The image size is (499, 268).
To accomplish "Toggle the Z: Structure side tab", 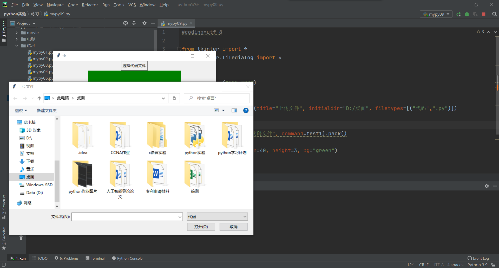I will point(4,207).
